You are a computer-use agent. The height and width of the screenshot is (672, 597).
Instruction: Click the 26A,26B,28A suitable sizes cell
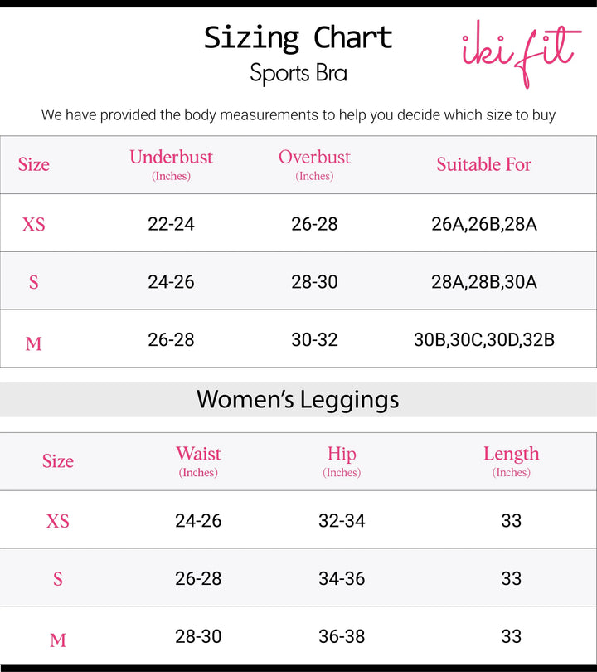point(484,224)
